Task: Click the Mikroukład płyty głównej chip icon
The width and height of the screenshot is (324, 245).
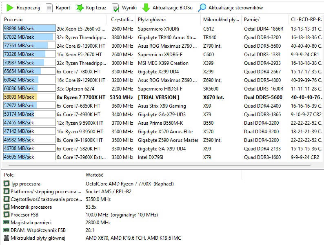Action: click(6, 238)
